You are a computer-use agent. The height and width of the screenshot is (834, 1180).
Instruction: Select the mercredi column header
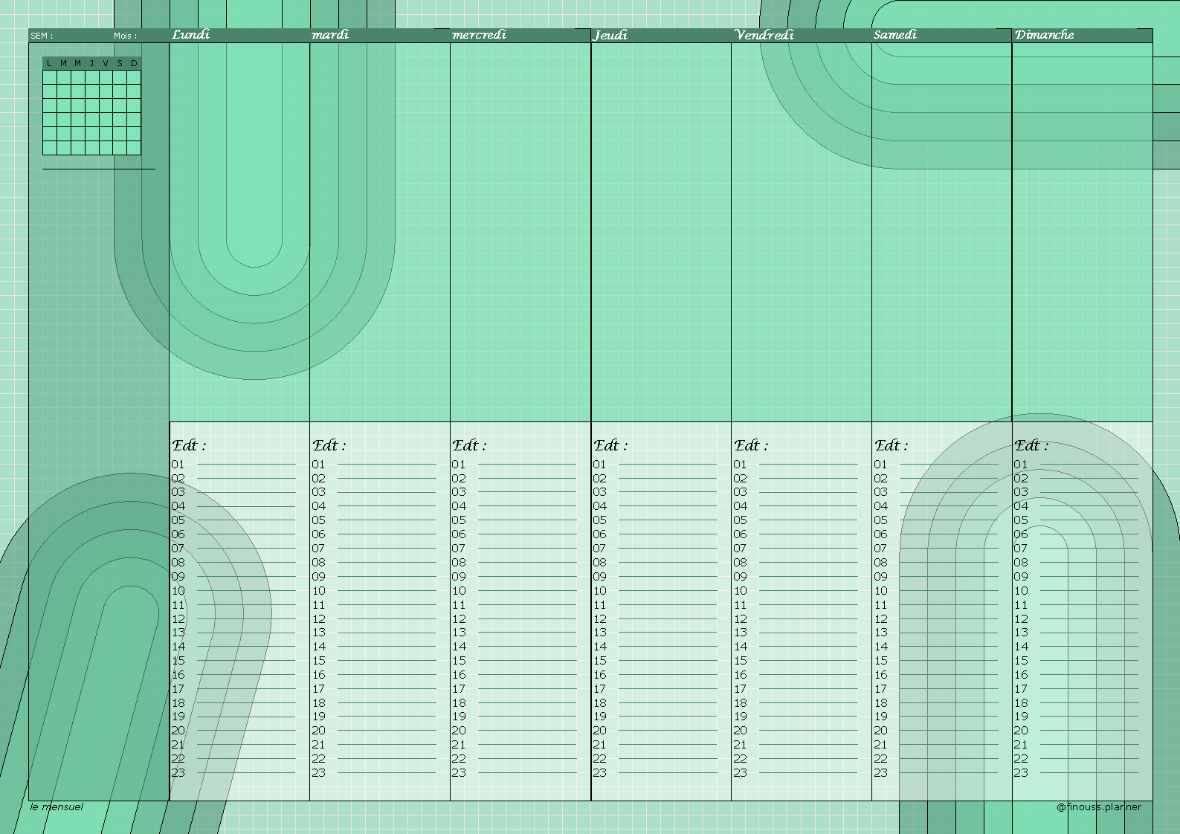click(x=480, y=35)
